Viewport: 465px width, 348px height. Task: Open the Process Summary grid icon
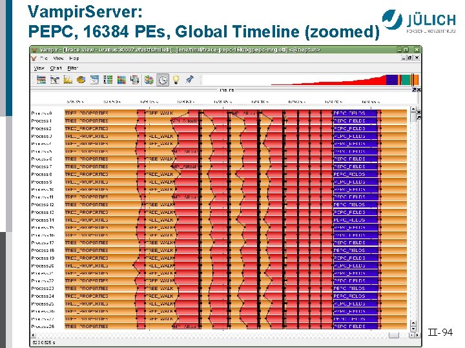click(x=108, y=80)
